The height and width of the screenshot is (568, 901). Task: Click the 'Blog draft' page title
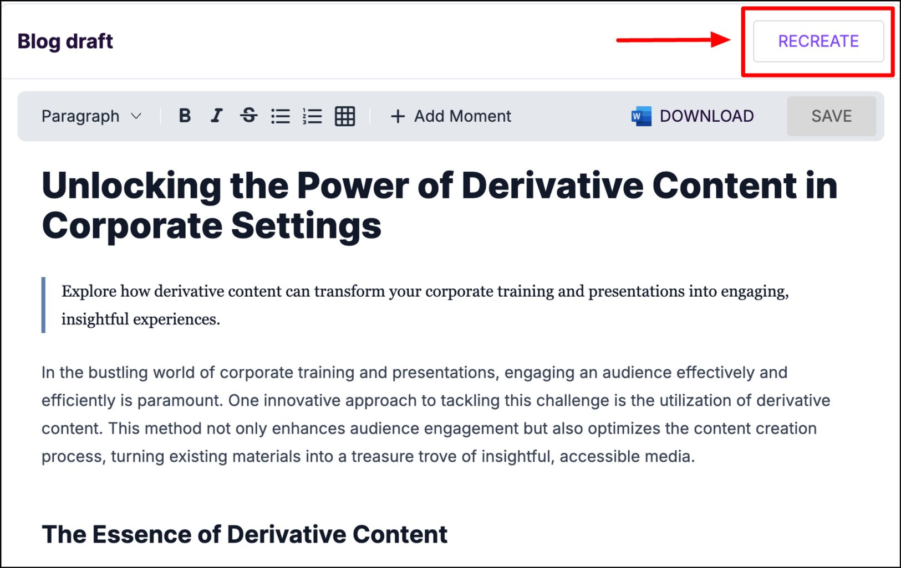point(65,41)
